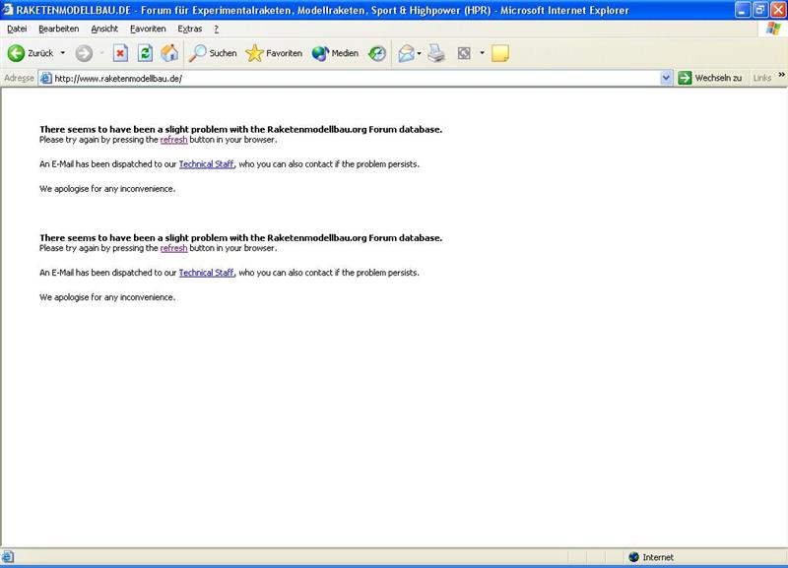
Task: Follow the second 'Technical Staff' link
Action: click(x=206, y=273)
